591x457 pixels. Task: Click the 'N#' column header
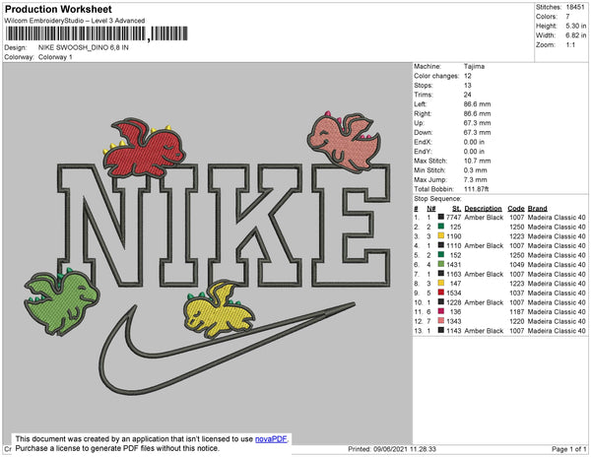click(x=431, y=209)
